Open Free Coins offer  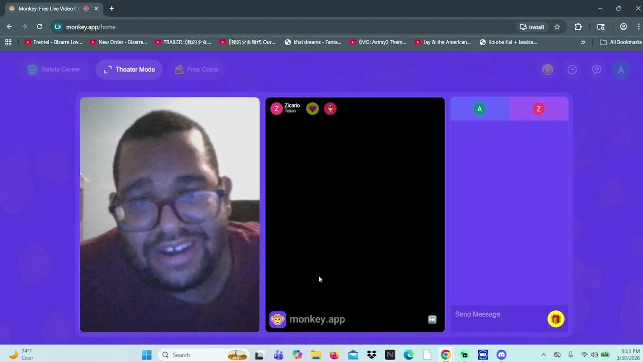(196, 69)
